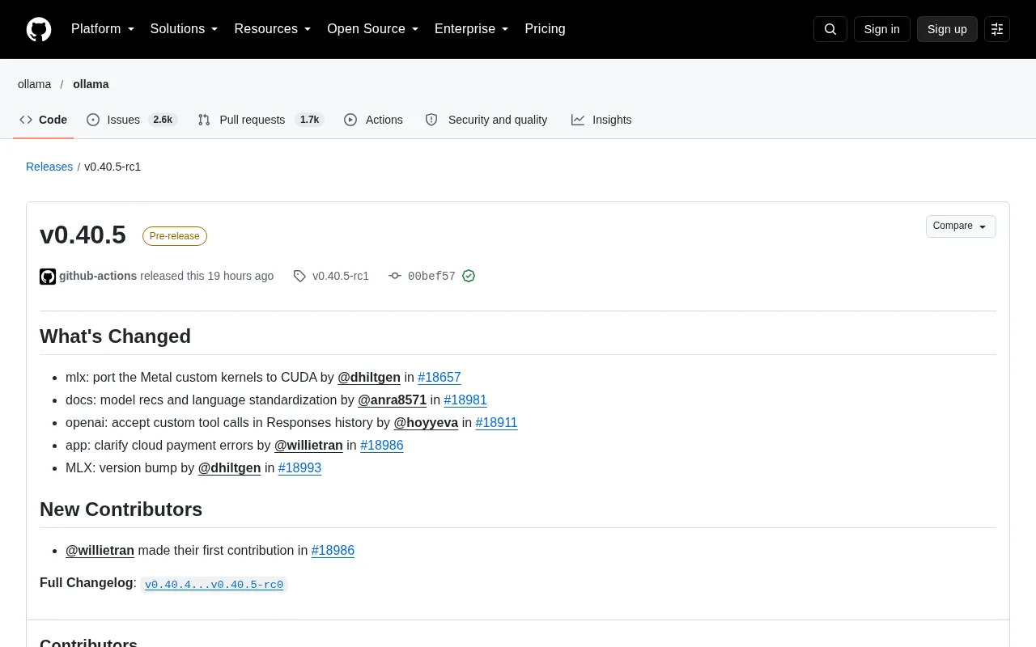Open @willietran mention under New Contributors

point(100,551)
